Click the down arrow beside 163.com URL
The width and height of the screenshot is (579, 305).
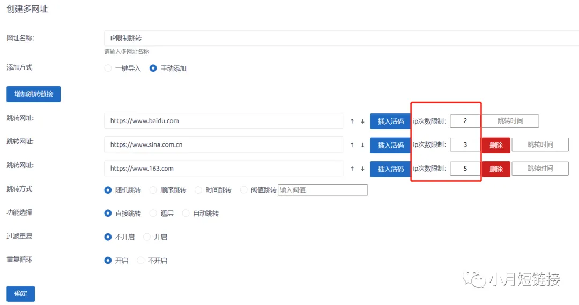point(362,169)
